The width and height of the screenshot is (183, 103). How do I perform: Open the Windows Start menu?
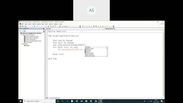(x=21, y=101)
